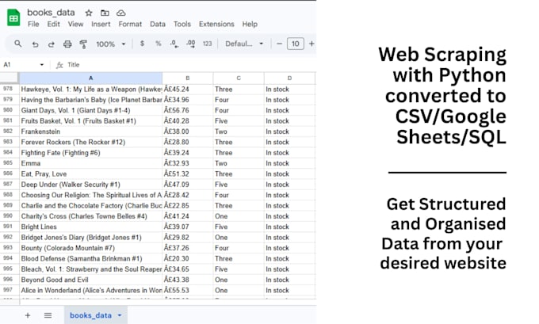Open the search menus magnifier

(x=18, y=44)
